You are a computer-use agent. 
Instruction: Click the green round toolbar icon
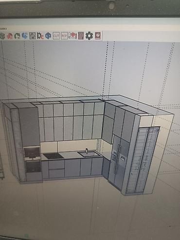17,36
